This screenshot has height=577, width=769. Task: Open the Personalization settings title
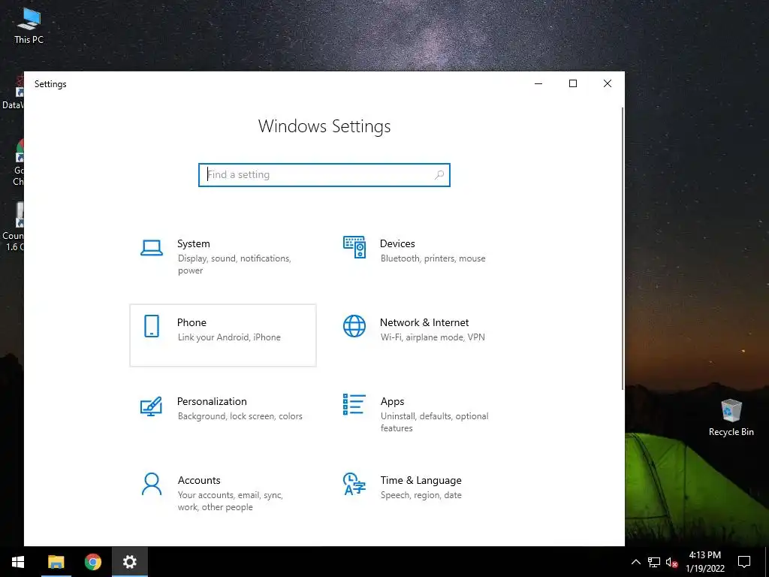(212, 401)
